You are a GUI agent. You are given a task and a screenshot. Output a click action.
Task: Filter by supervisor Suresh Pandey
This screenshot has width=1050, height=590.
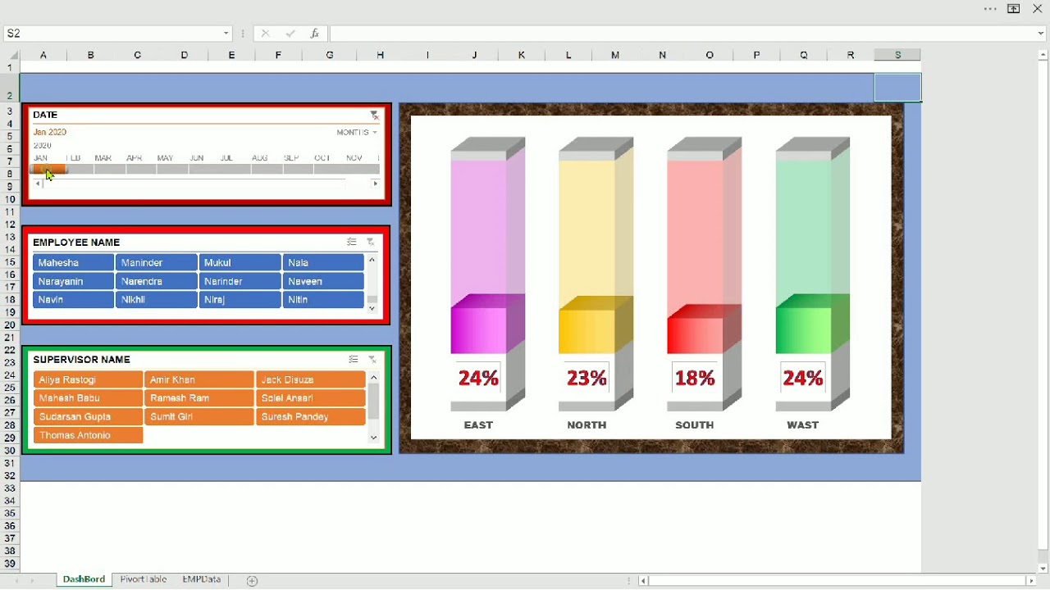coord(311,417)
